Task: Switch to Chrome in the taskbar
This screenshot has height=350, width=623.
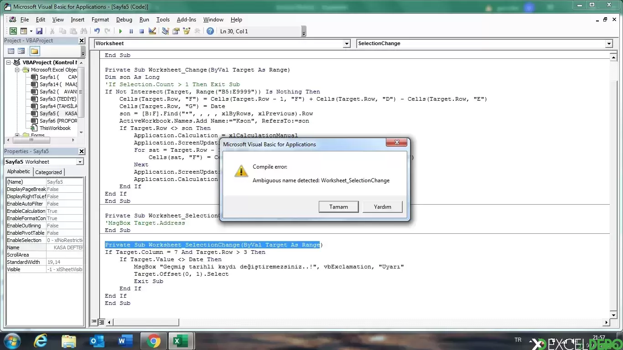Action: click(x=153, y=341)
